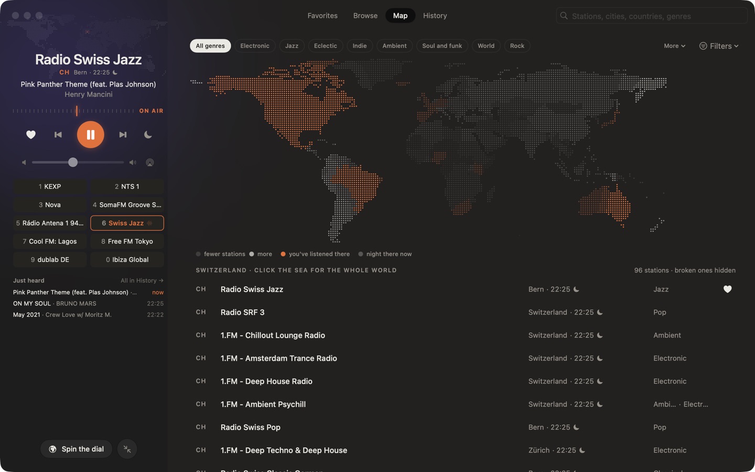The height and width of the screenshot is (472, 755).
Task: Click the loud volume speaker icon
Action: click(133, 163)
